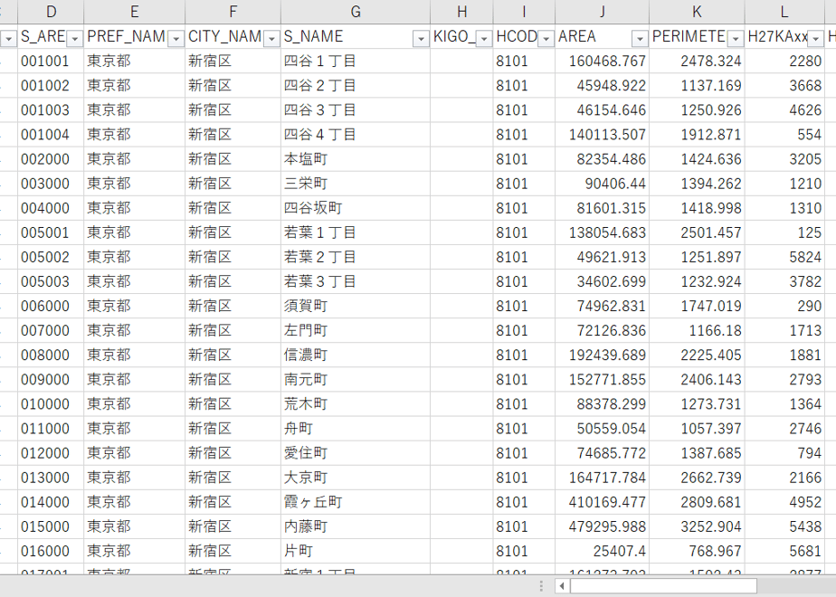This screenshot has width=836, height=597.
Task: Select cell containing 若葉１丁目
Action: point(356,232)
